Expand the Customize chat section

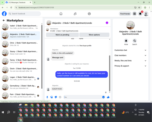(130, 50)
